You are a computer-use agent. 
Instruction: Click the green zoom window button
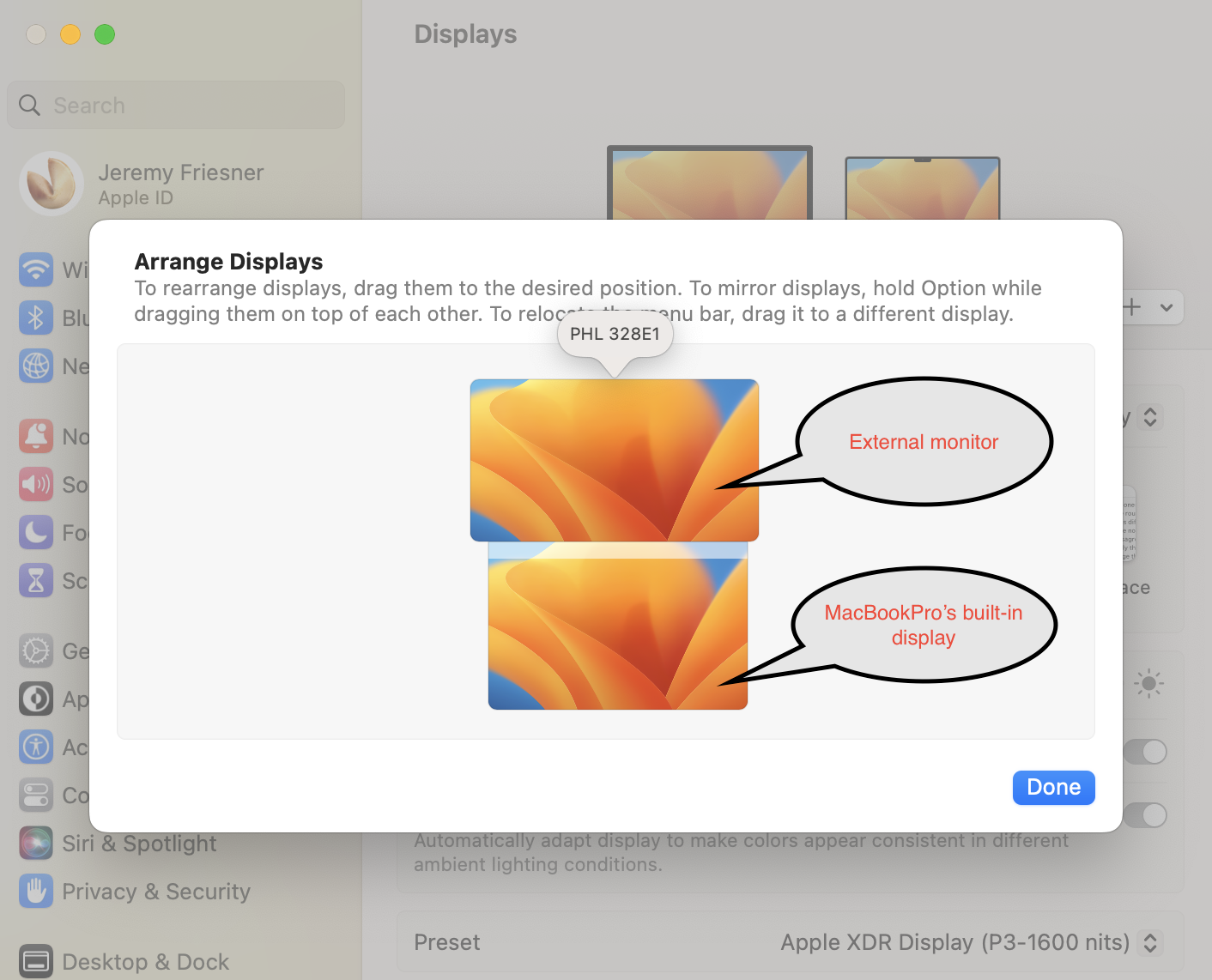pyautogui.click(x=105, y=34)
